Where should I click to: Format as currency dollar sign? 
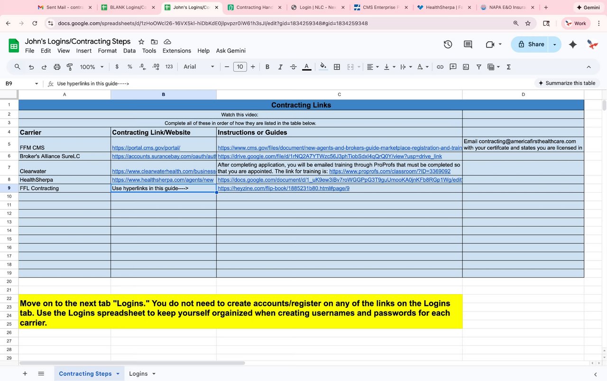tap(117, 67)
